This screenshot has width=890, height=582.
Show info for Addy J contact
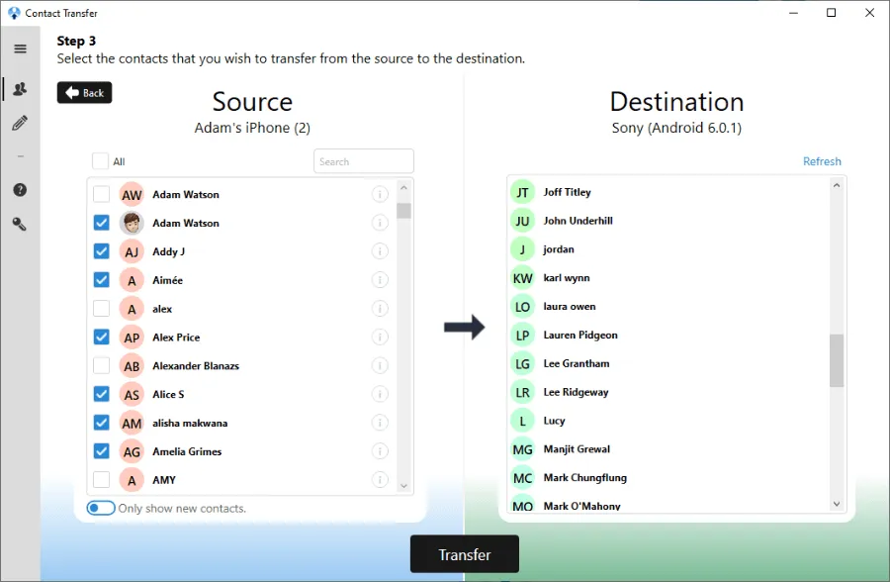pyautogui.click(x=380, y=251)
